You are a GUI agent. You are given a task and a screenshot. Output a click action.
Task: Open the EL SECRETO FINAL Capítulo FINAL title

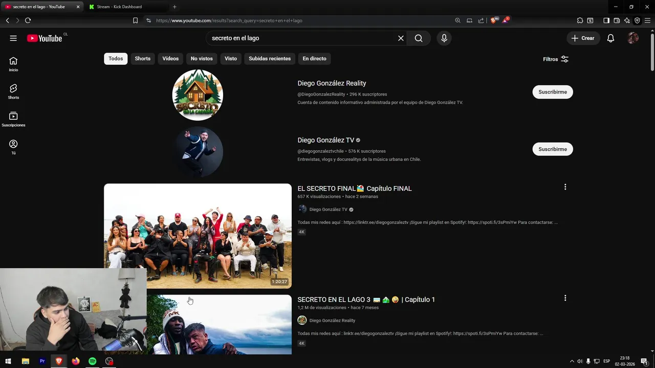[x=355, y=189]
